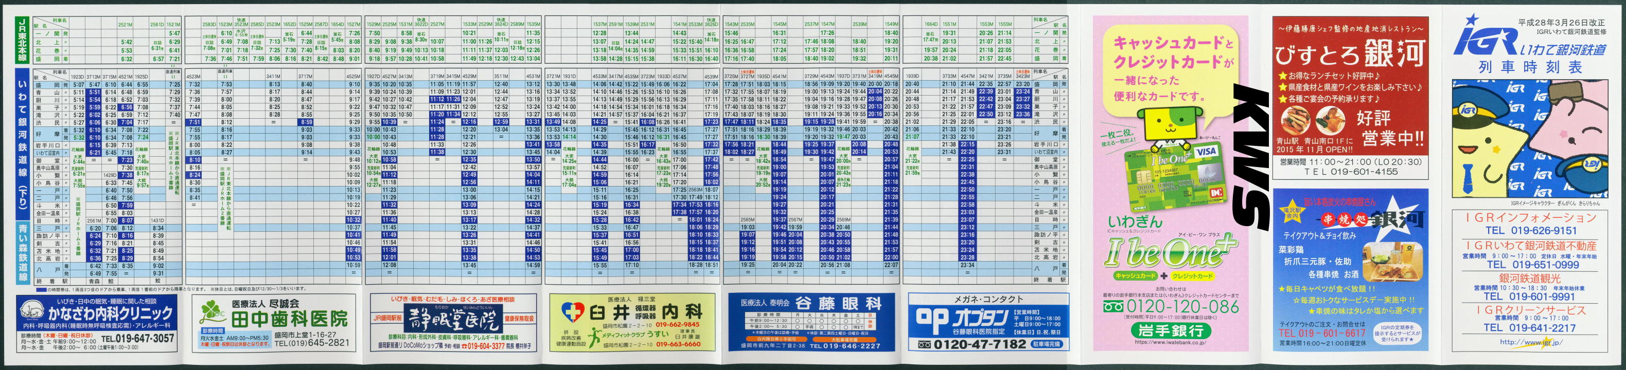Image resolution: width=1626 pixels, height=370 pixels.
Task: Click the メガネ・コンタクト heading
Action: tap(988, 300)
